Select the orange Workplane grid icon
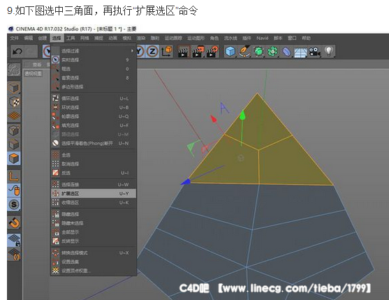 tap(14, 116)
